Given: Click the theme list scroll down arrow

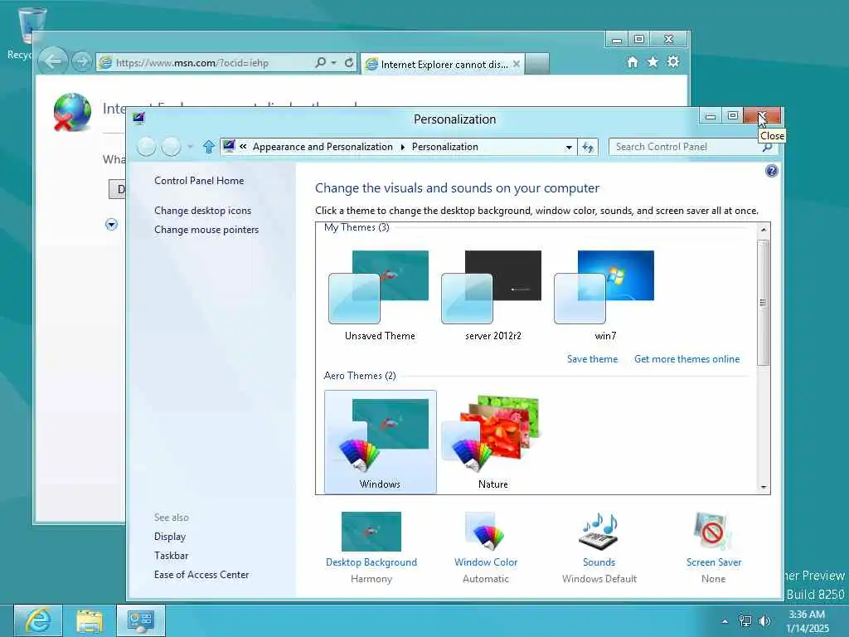Looking at the screenshot, I should coord(764,487).
